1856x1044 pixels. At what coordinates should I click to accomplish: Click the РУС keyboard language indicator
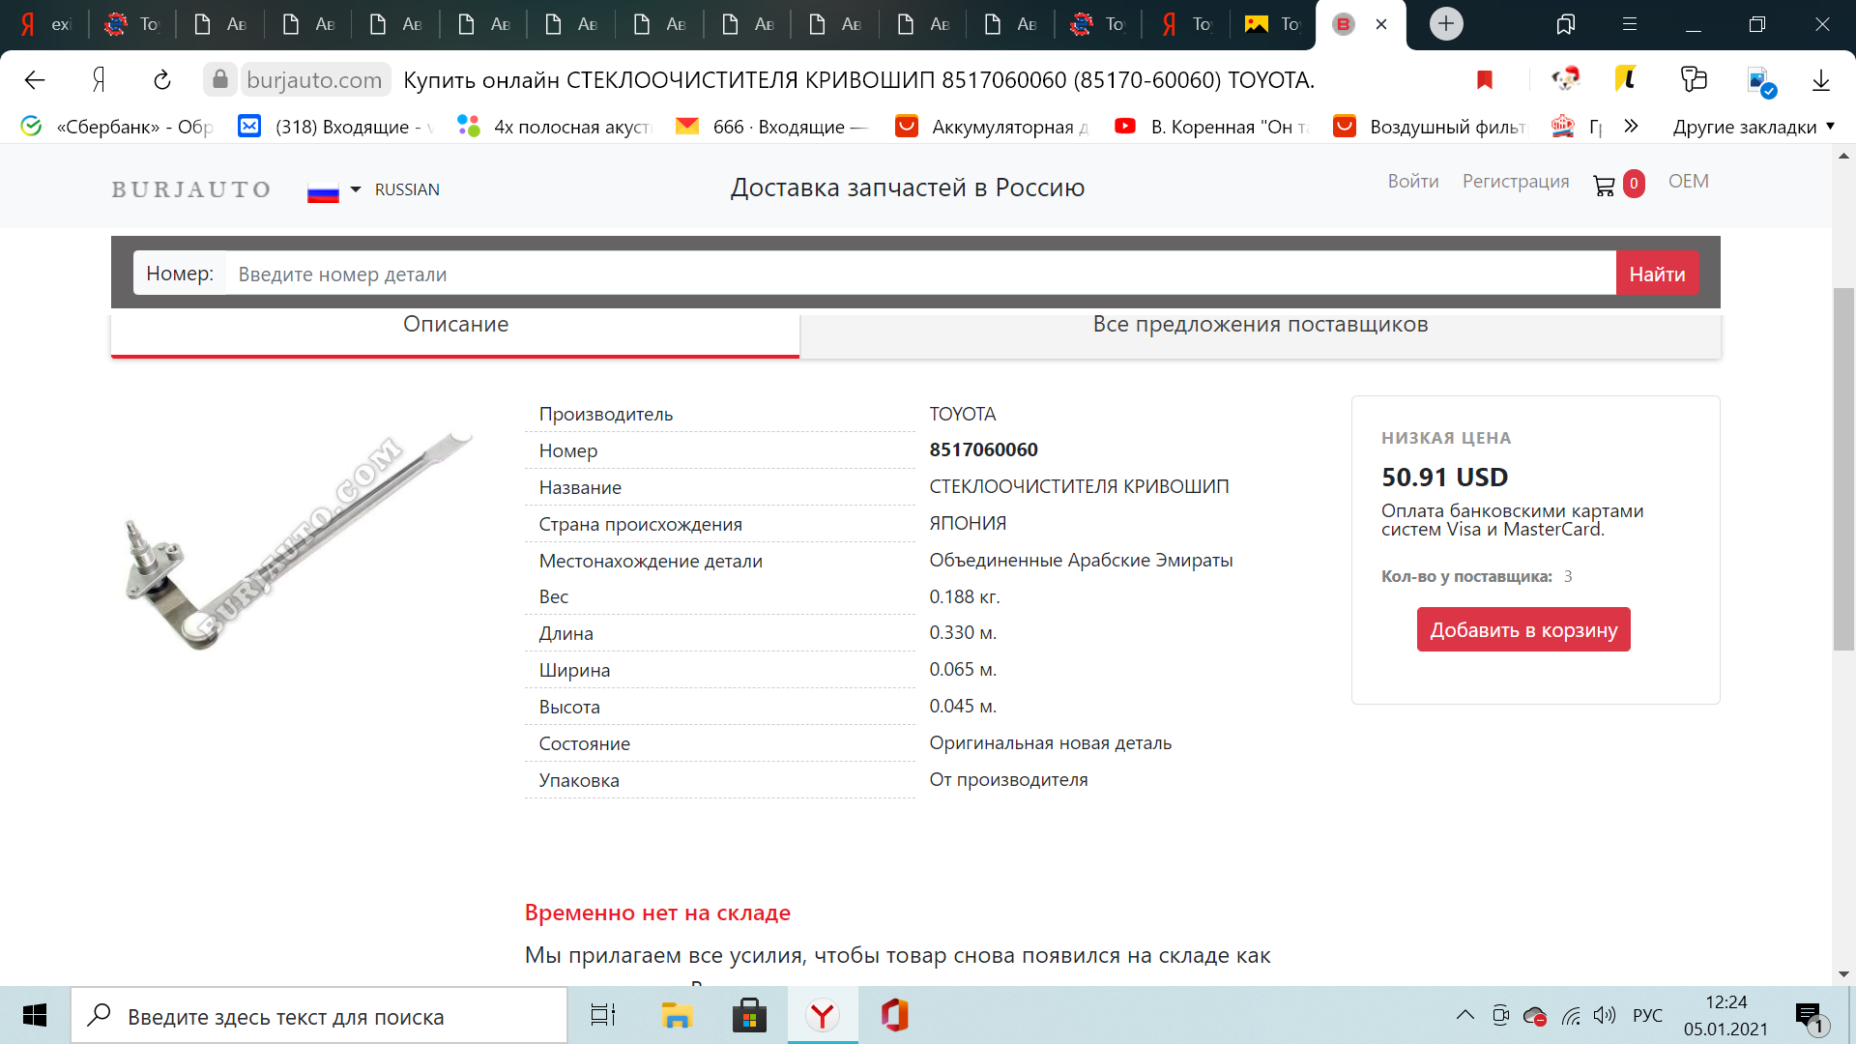click(1647, 1015)
